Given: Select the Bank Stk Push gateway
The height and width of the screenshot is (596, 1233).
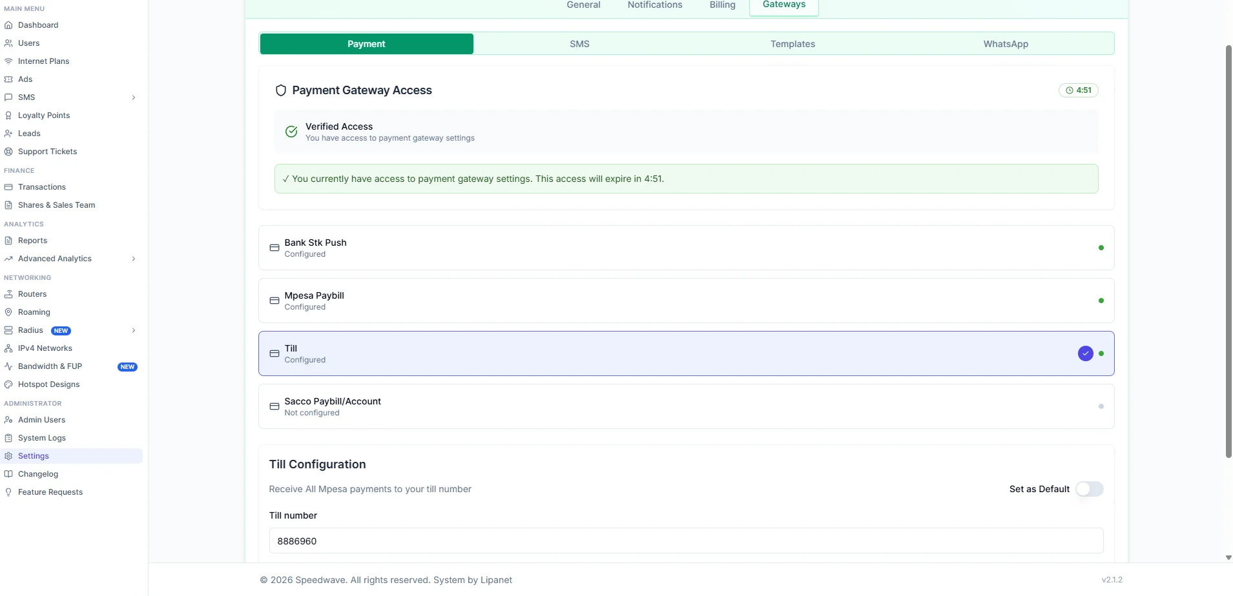Looking at the screenshot, I should 686,248.
